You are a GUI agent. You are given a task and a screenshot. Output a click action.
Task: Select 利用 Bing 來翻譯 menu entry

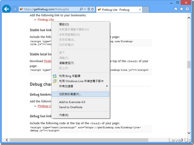tap(80, 76)
